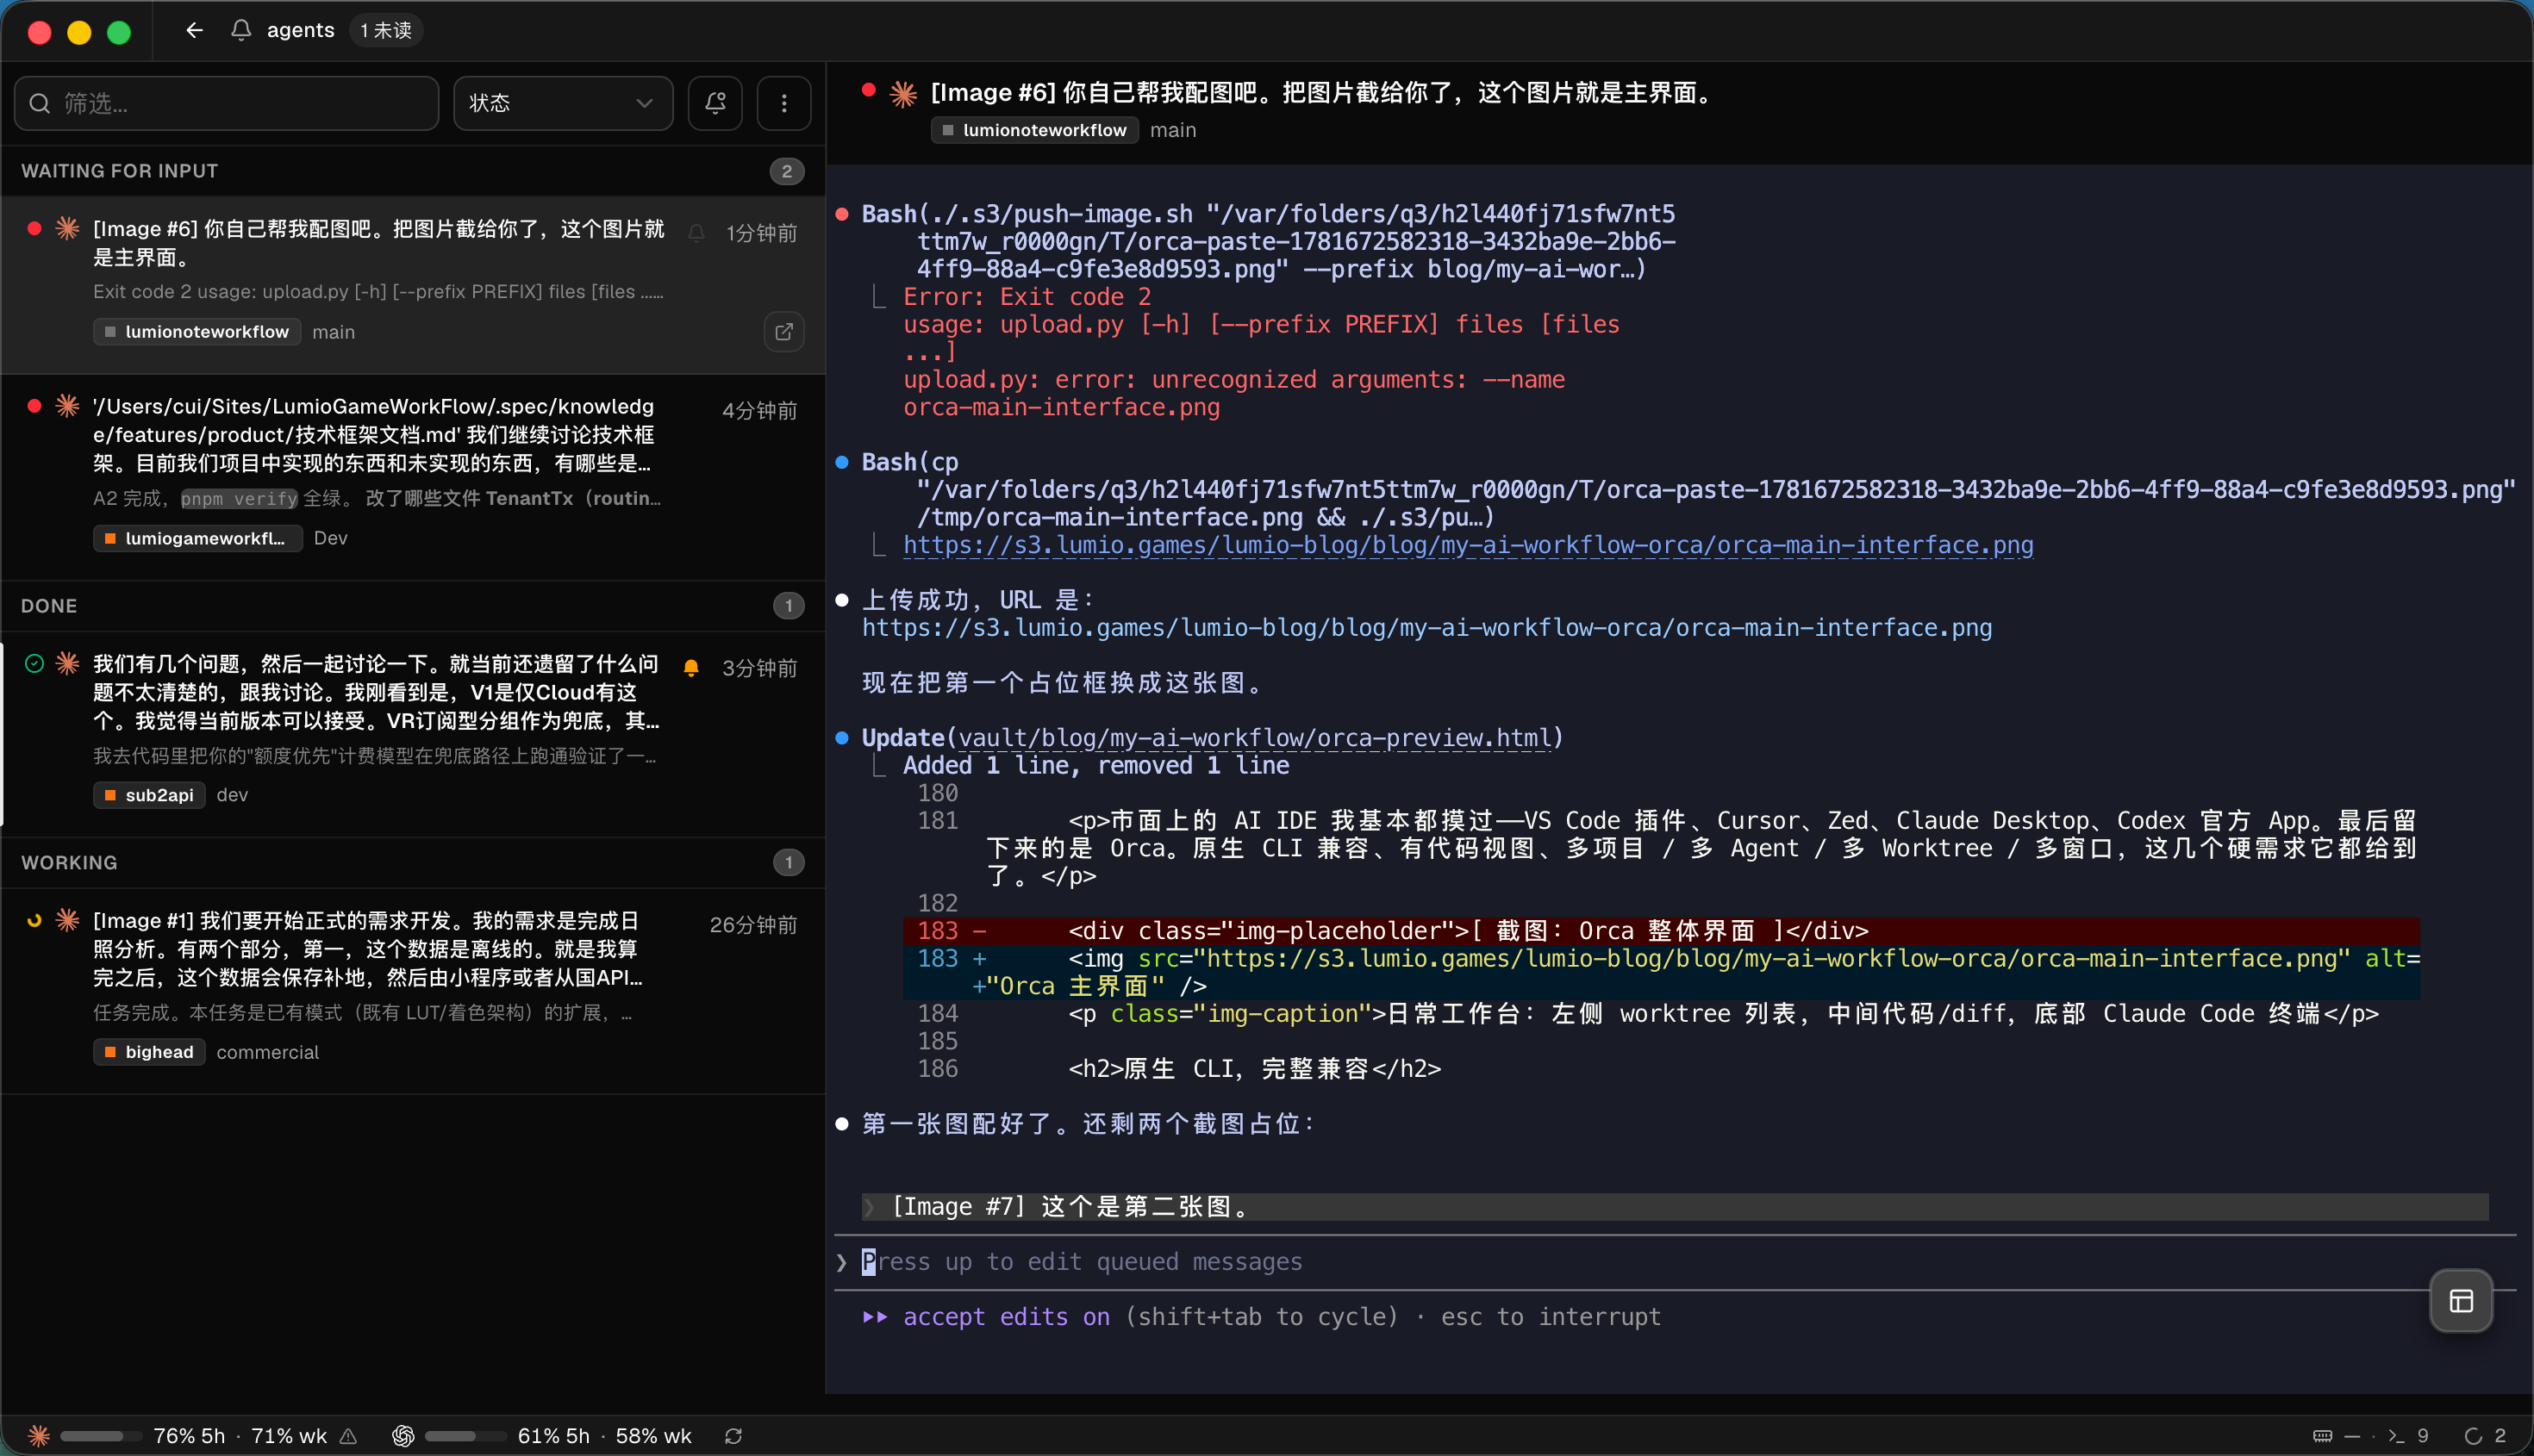The width and height of the screenshot is (2534, 1456).
Task: Open notification settings bell button near filter
Action: tap(715, 103)
